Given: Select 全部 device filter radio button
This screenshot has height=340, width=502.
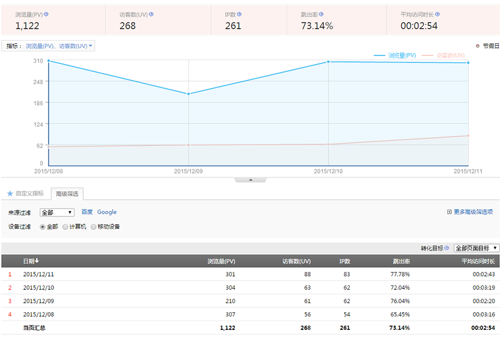Looking at the screenshot, I should [42, 227].
